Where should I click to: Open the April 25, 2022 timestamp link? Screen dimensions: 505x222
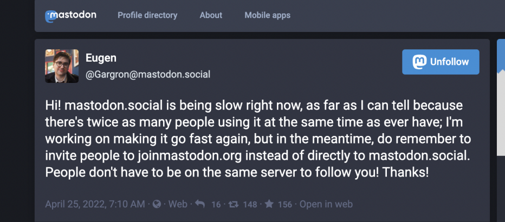95,204
